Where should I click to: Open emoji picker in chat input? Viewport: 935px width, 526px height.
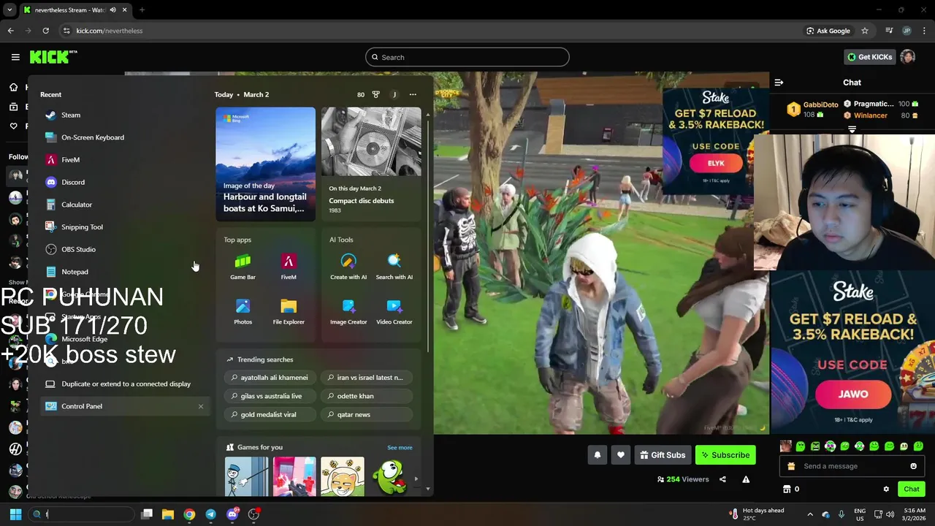pyautogui.click(x=913, y=466)
